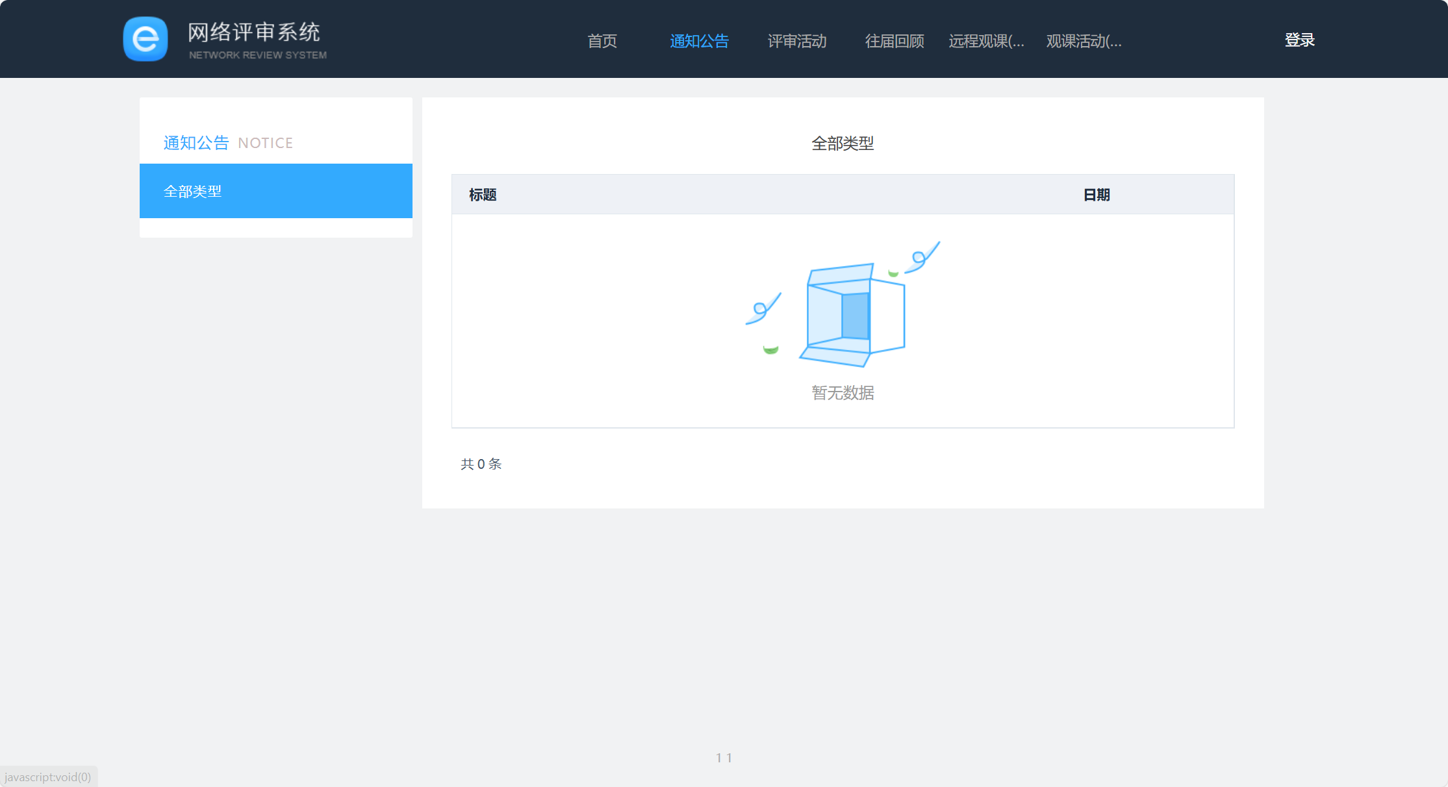Click the 通知公告 NOTICE sidebar heading
Image resolution: width=1448 pixels, height=787 pixels.
228,143
